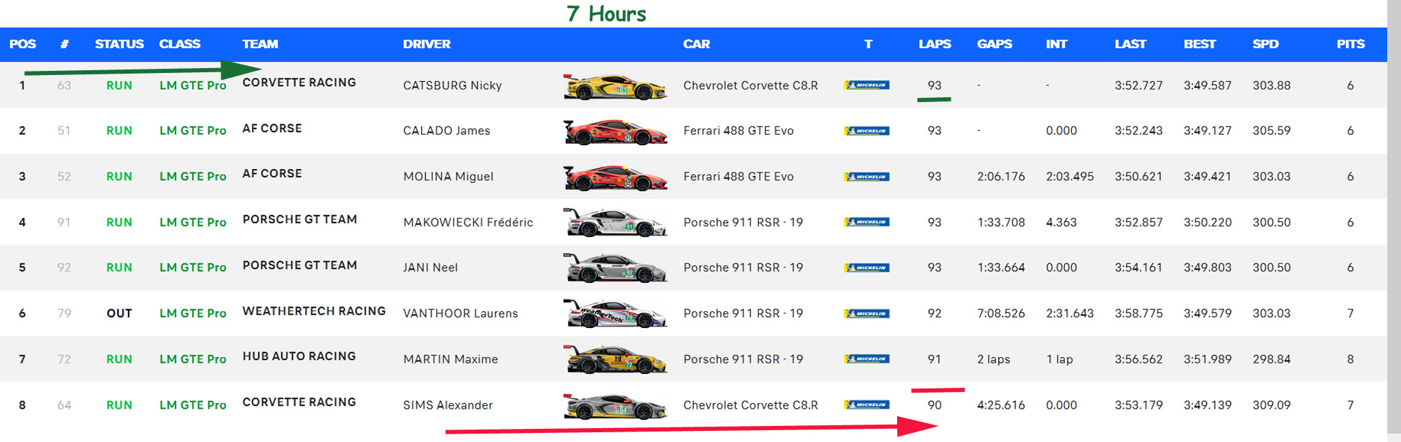Click the WeatherTech Porsche car image
This screenshot has width=1401, height=442.
click(x=615, y=314)
